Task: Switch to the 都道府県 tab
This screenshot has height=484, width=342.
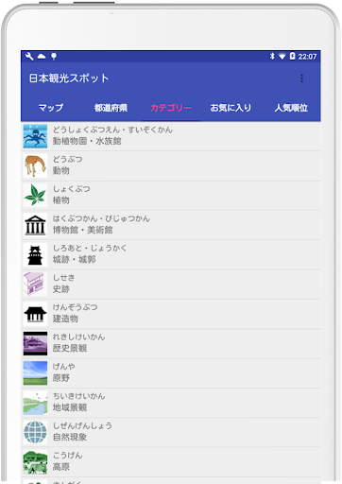Action: coord(111,108)
